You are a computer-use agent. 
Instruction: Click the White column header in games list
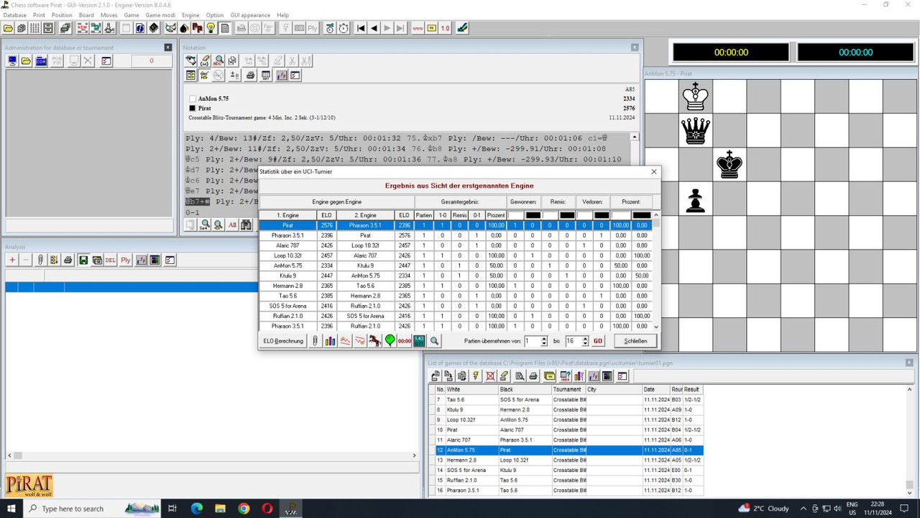(x=471, y=389)
